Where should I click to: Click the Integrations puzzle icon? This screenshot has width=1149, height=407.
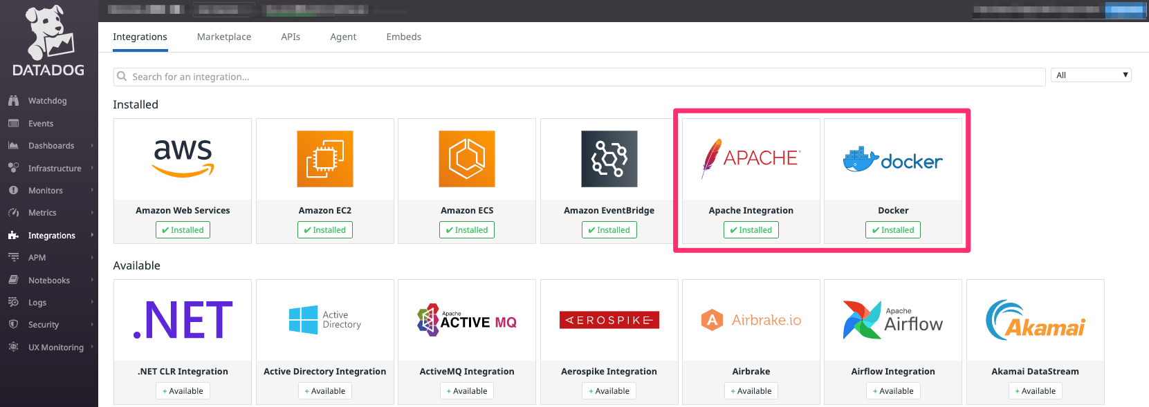pyautogui.click(x=13, y=236)
